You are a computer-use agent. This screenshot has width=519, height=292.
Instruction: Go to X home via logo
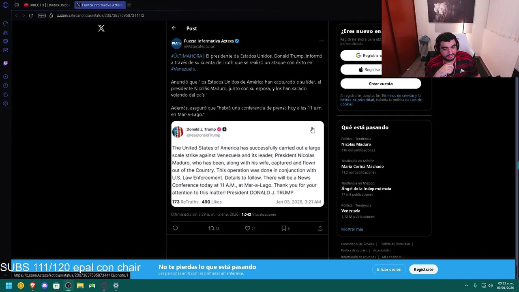[101, 28]
